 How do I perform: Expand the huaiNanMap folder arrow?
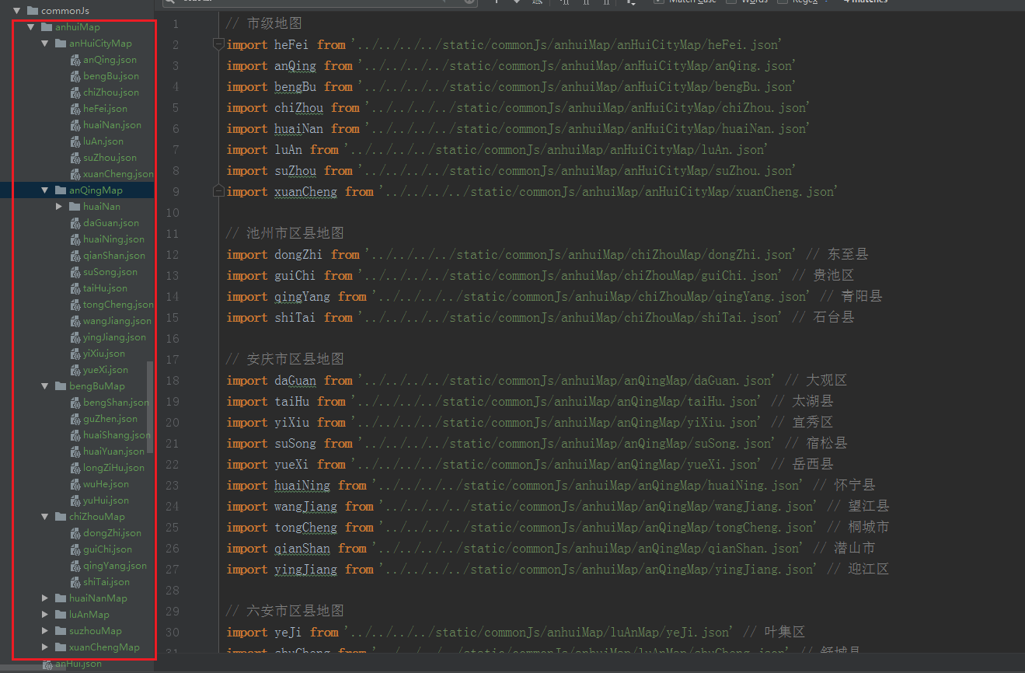[x=45, y=598]
